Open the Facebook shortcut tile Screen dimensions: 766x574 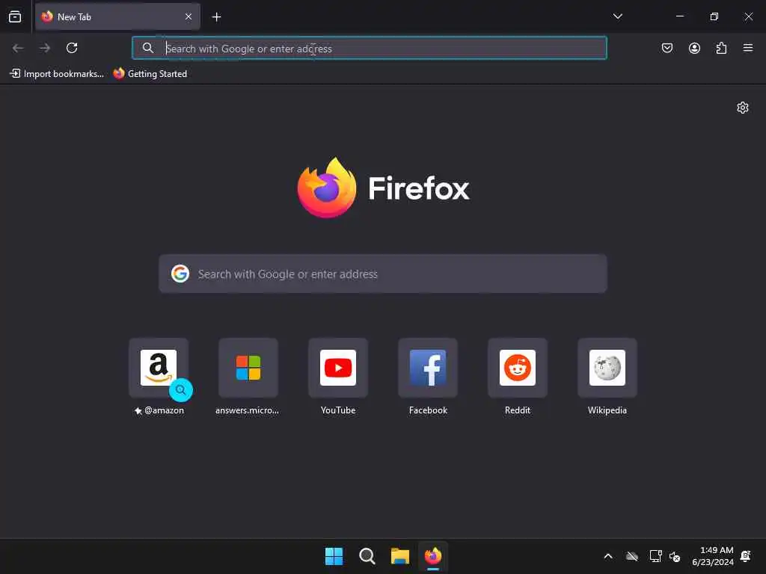pos(428,368)
